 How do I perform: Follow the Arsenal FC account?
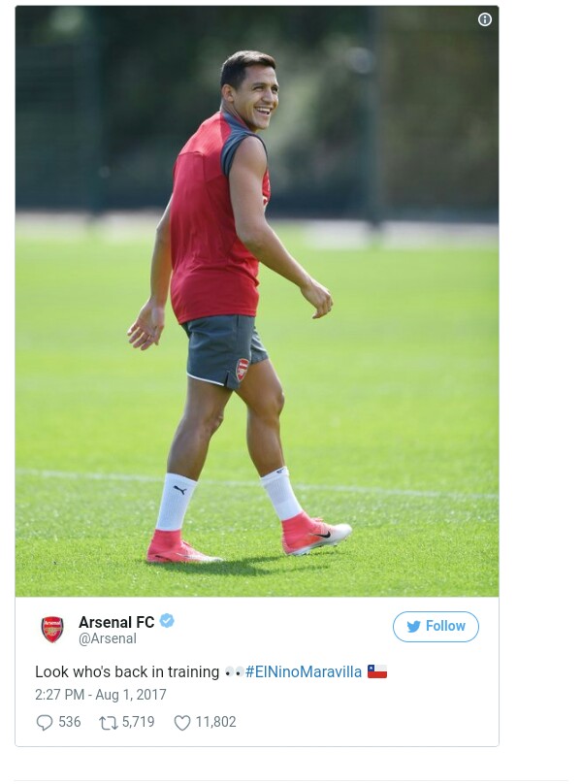click(436, 627)
